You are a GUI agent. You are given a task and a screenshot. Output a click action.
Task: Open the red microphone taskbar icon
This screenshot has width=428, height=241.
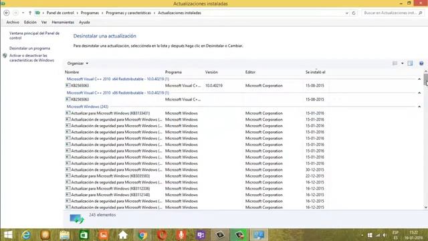(x=181, y=235)
